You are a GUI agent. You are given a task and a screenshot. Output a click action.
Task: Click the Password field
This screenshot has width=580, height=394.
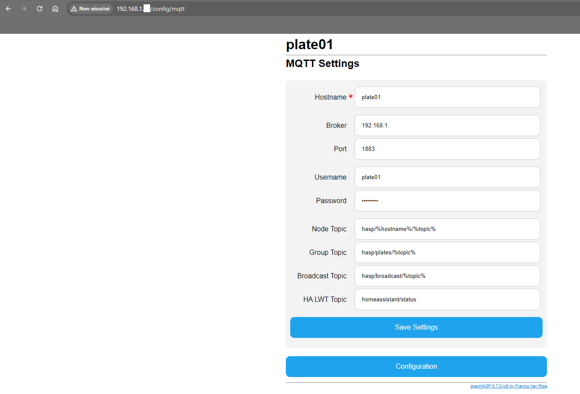447,201
